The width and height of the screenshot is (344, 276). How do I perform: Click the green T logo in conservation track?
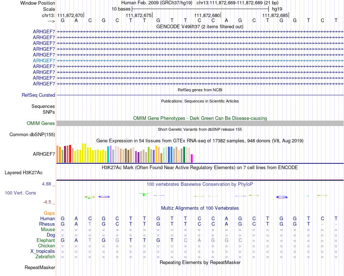click(144, 195)
